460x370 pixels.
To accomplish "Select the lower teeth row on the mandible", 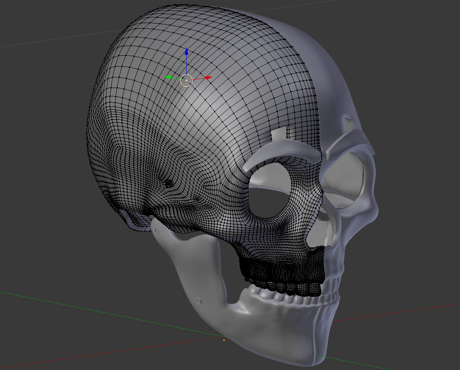I will pyautogui.click(x=293, y=298).
